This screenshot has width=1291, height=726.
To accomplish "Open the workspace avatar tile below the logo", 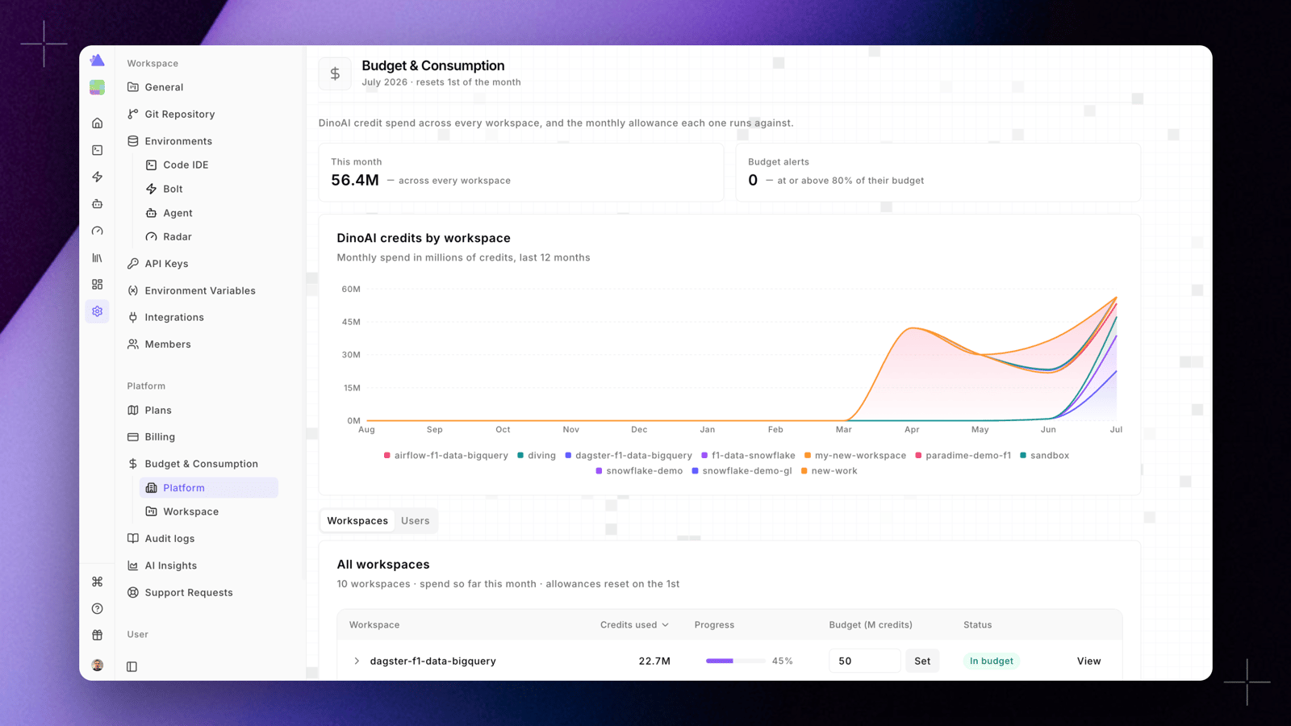I will coord(97,87).
